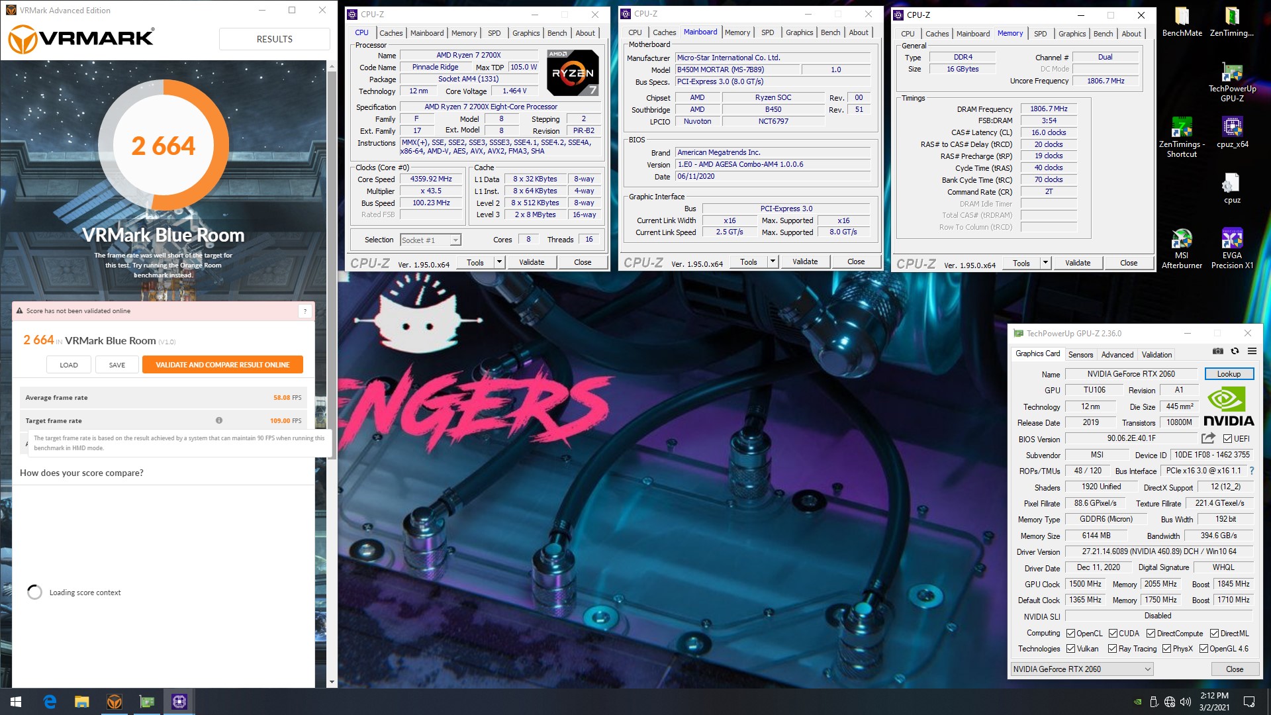Switch to Sensors tab in GPU-Z
This screenshot has height=715, width=1271.
tap(1080, 355)
